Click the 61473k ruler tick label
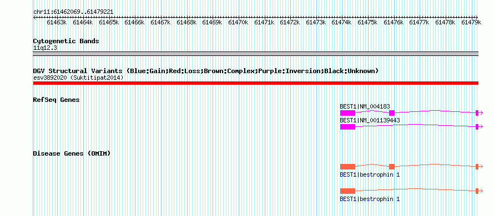 316,22
